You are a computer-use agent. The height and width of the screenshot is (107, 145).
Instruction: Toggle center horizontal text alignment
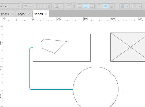click(x=86, y=6)
